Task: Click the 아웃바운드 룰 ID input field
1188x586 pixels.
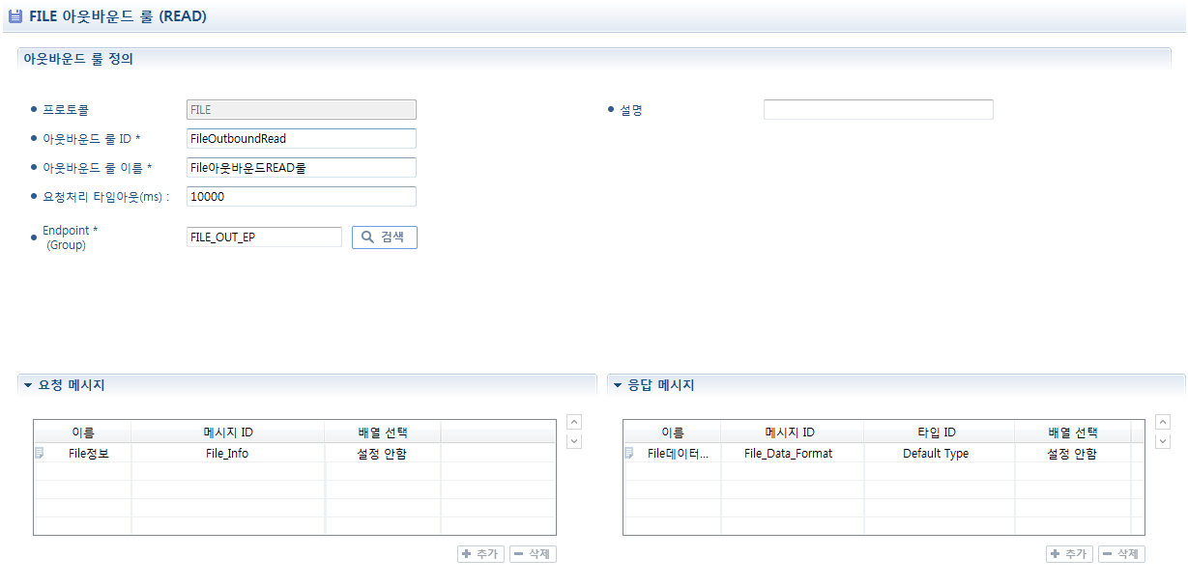Action: tap(301, 139)
